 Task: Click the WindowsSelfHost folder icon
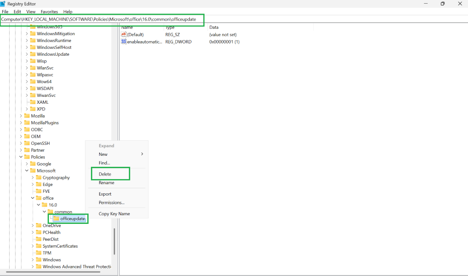(x=33, y=48)
